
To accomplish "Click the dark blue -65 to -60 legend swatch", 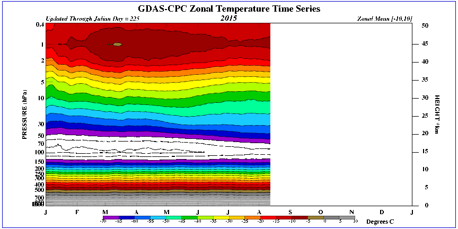I will [127, 217].
